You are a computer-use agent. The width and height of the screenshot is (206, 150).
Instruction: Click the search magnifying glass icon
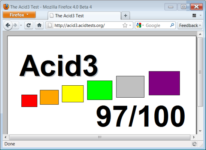click(172, 25)
